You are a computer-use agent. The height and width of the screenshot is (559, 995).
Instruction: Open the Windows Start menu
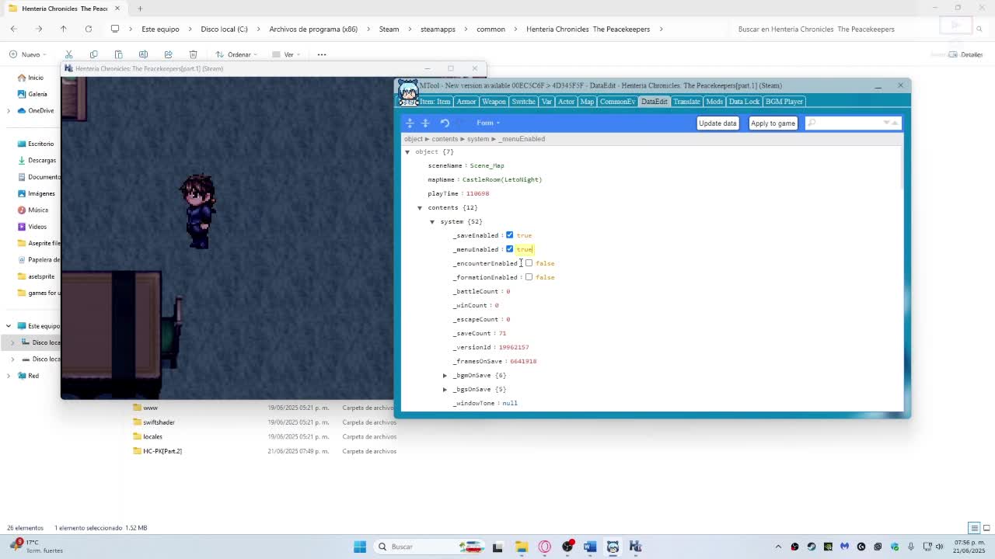360,547
